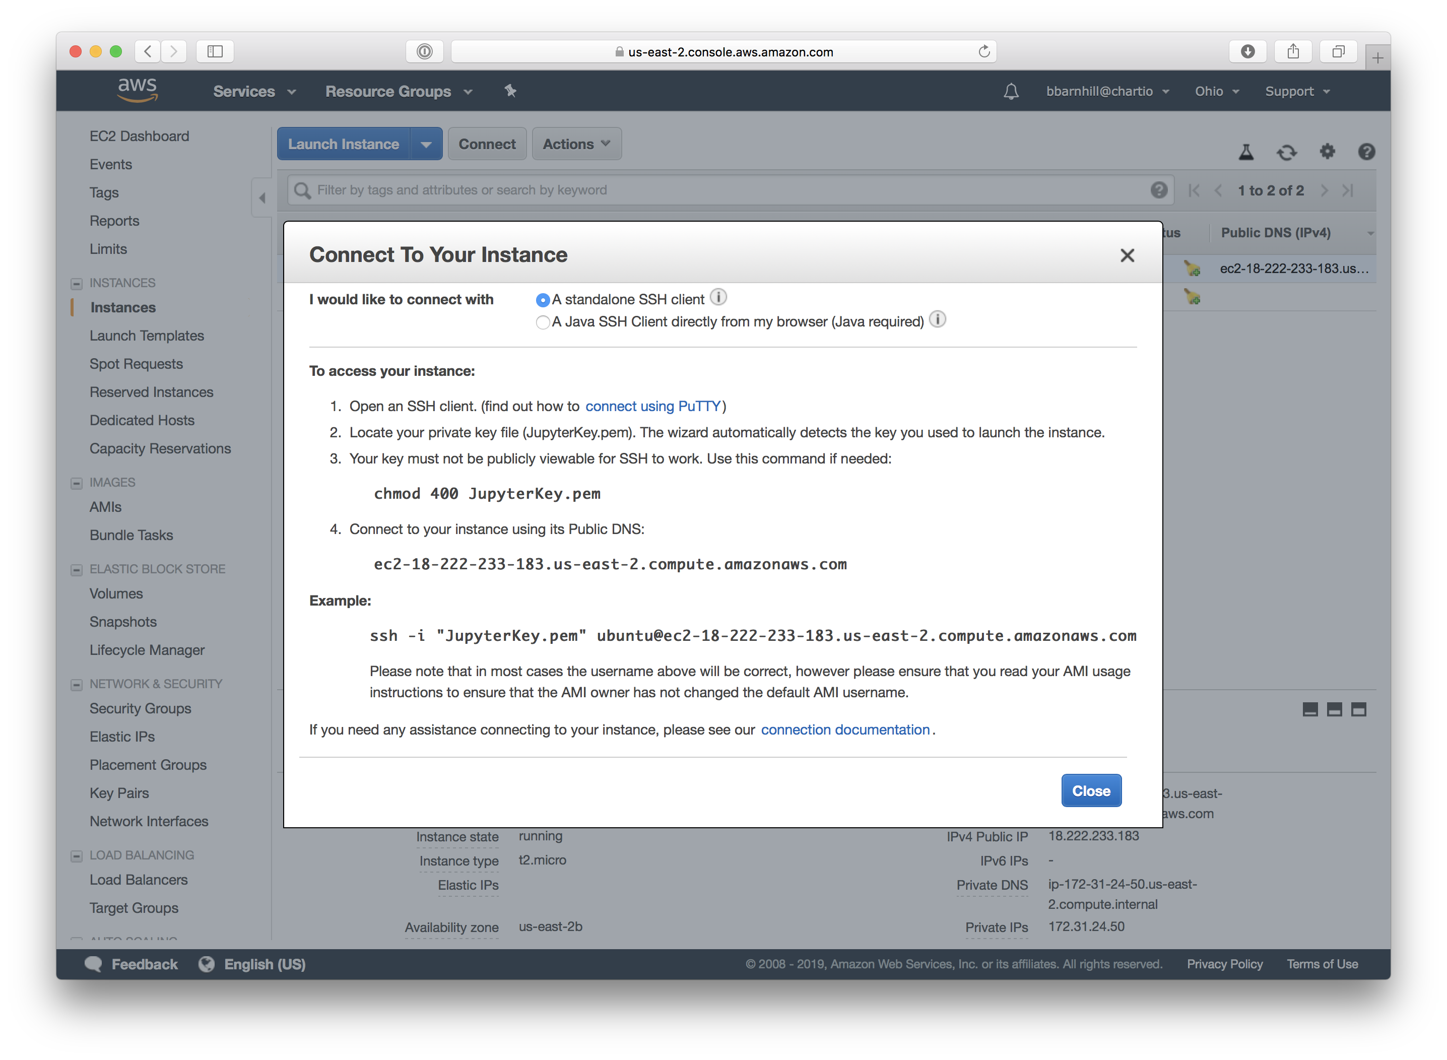Screen dimensions: 1447x1060
Task: Click the pin shortcut icon in navbar
Action: point(510,91)
